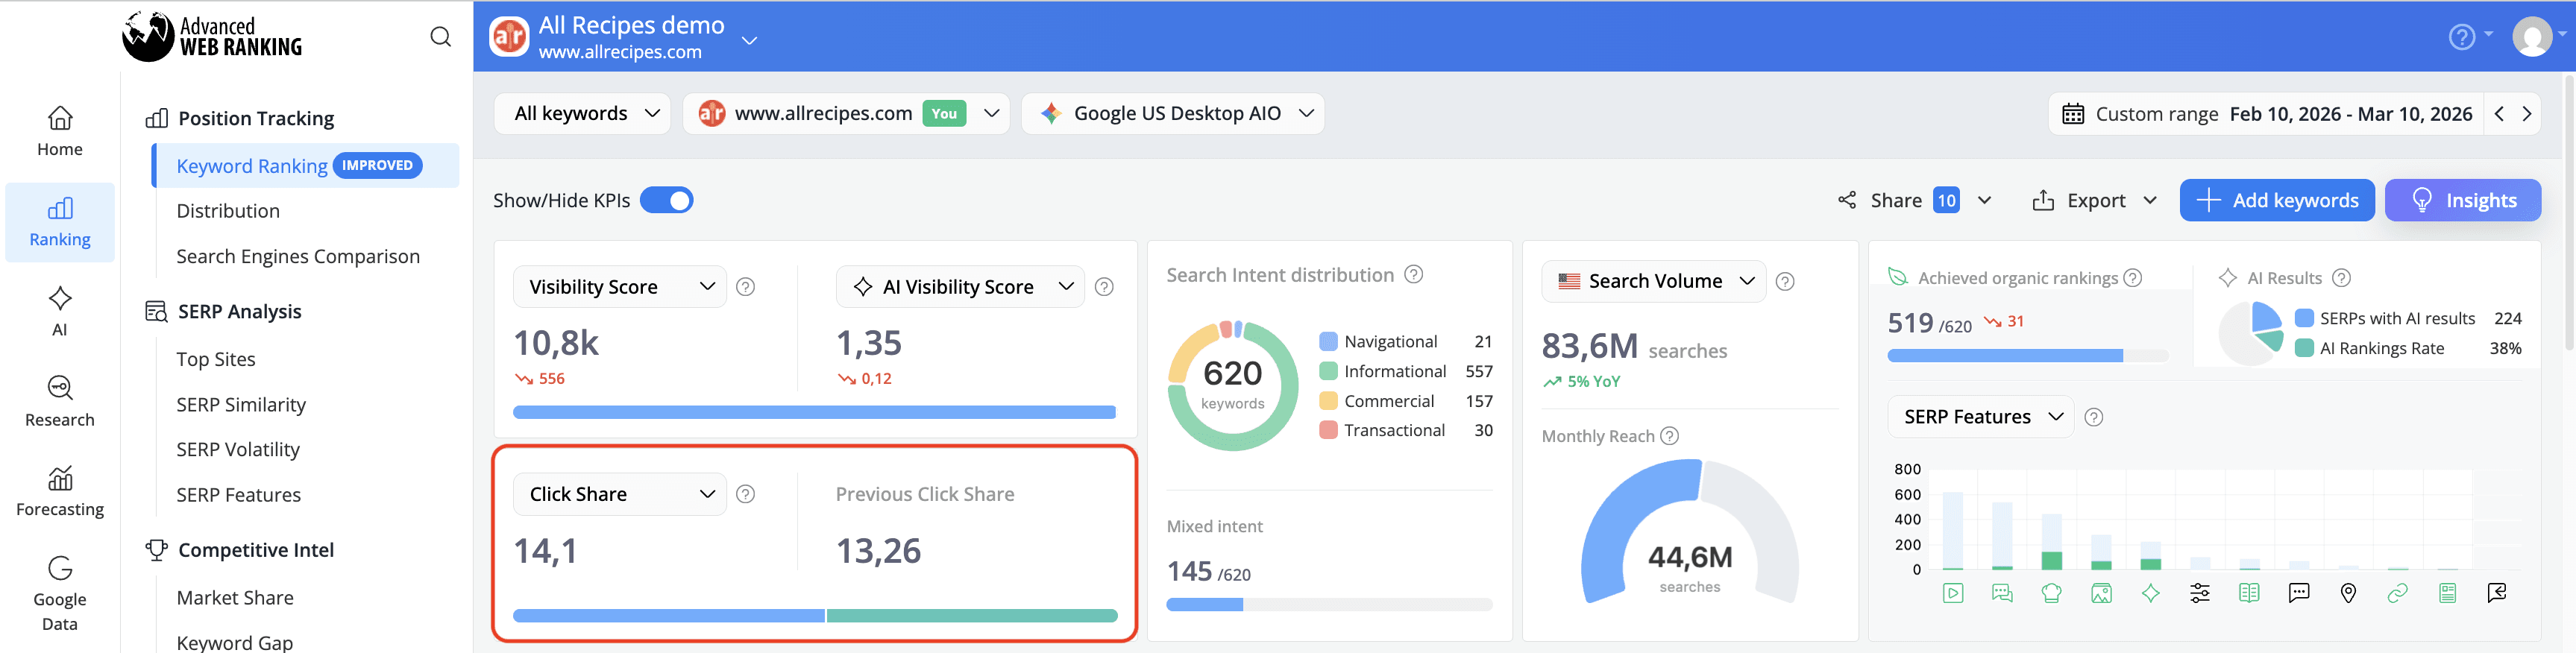Click the AI sparkle SERP feature icon
The height and width of the screenshot is (653, 2576).
point(2150,593)
